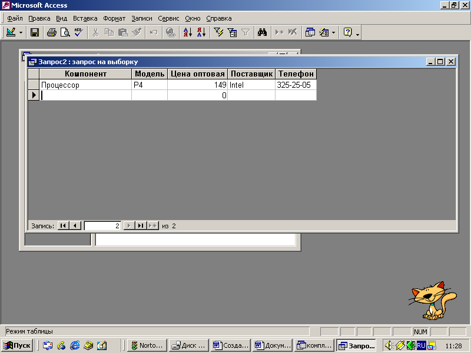This screenshot has width=471, height=353.
Task: Click the Процессор cell
Action: point(85,85)
